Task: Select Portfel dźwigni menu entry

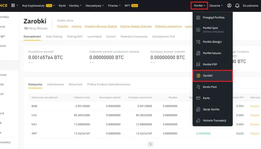Action: 213,42
